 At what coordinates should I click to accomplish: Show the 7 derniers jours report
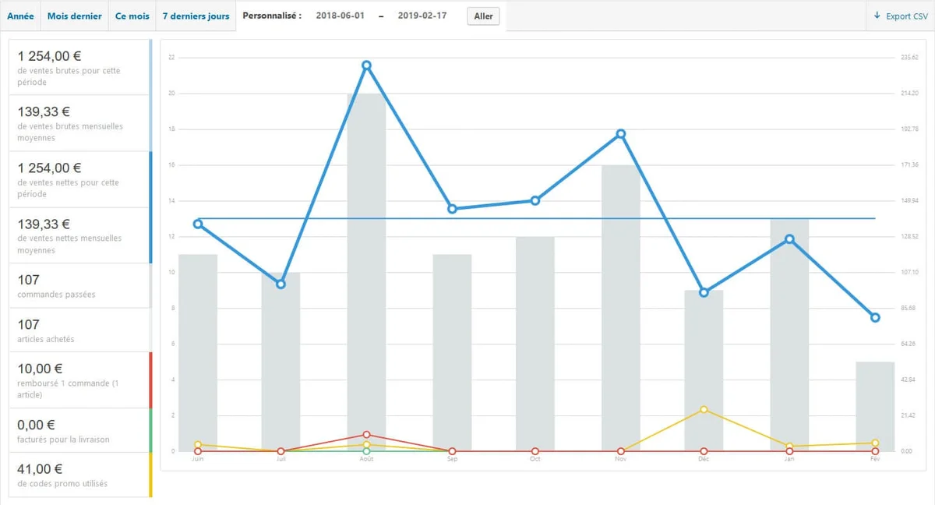196,16
